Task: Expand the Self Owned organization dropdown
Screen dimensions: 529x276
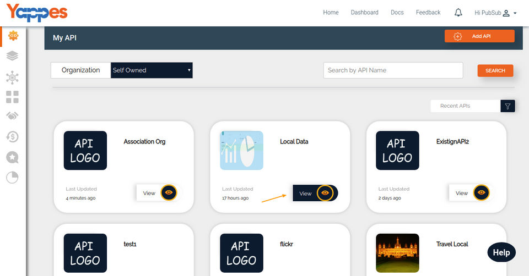Action: point(152,70)
